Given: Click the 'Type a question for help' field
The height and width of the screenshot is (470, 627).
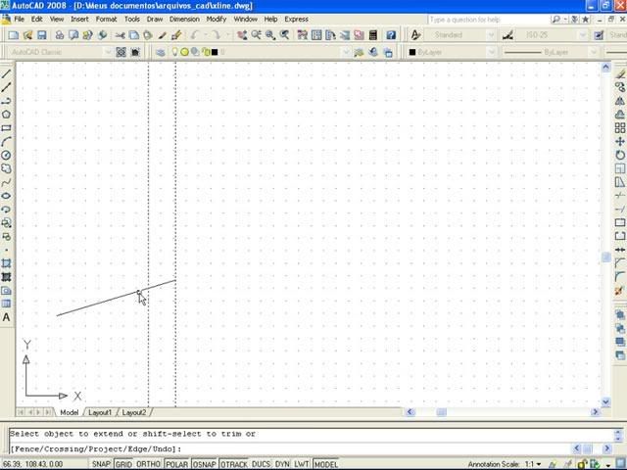Looking at the screenshot, I should click(488, 20).
